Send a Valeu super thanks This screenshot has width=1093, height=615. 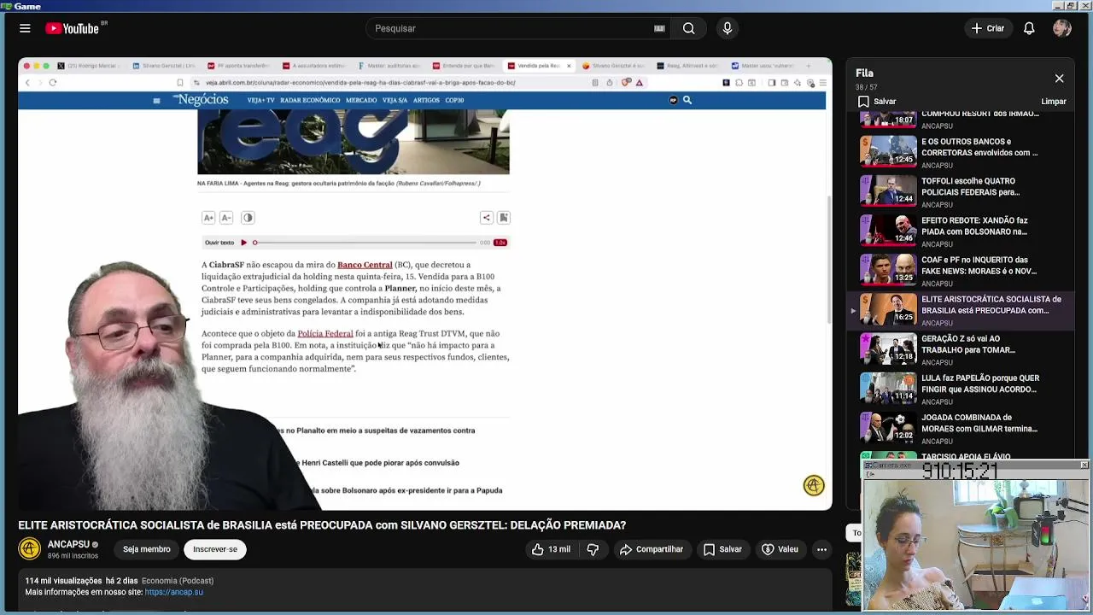tap(780, 549)
